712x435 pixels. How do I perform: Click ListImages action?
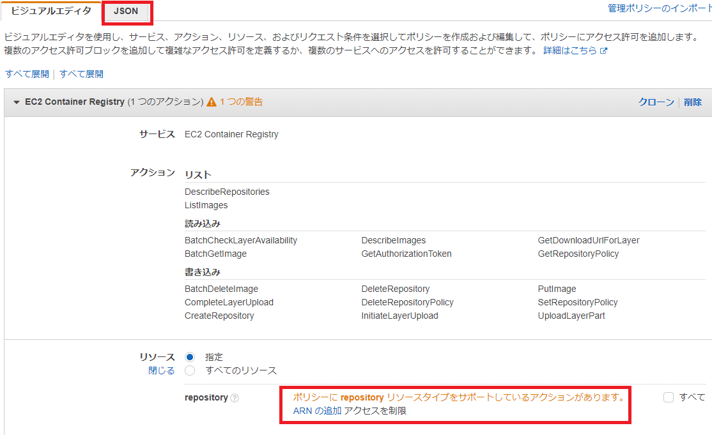(206, 205)
